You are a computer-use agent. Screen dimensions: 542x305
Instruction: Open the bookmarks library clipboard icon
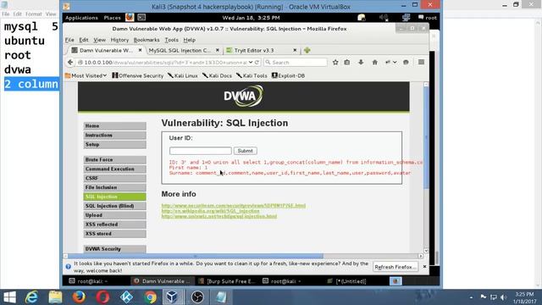pyautogui.click(x=347, y=62)
